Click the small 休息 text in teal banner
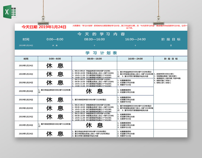202x158 pixels. click(x=55, y=45)
